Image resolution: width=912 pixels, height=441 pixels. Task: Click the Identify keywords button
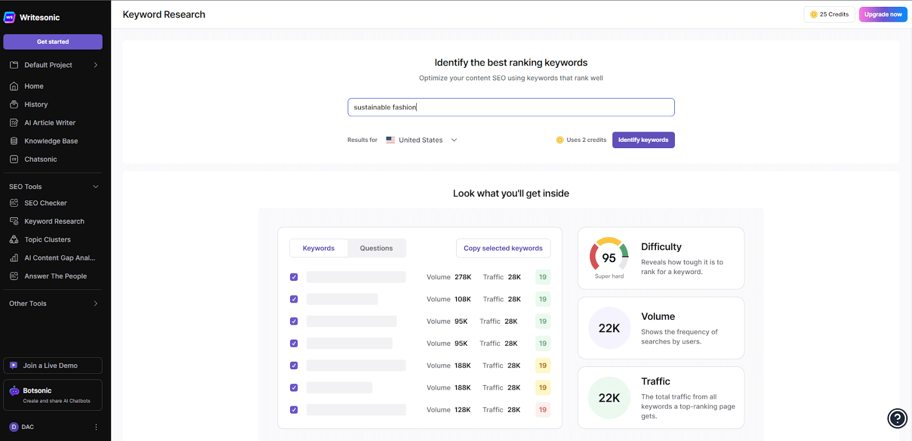(644, 140)
